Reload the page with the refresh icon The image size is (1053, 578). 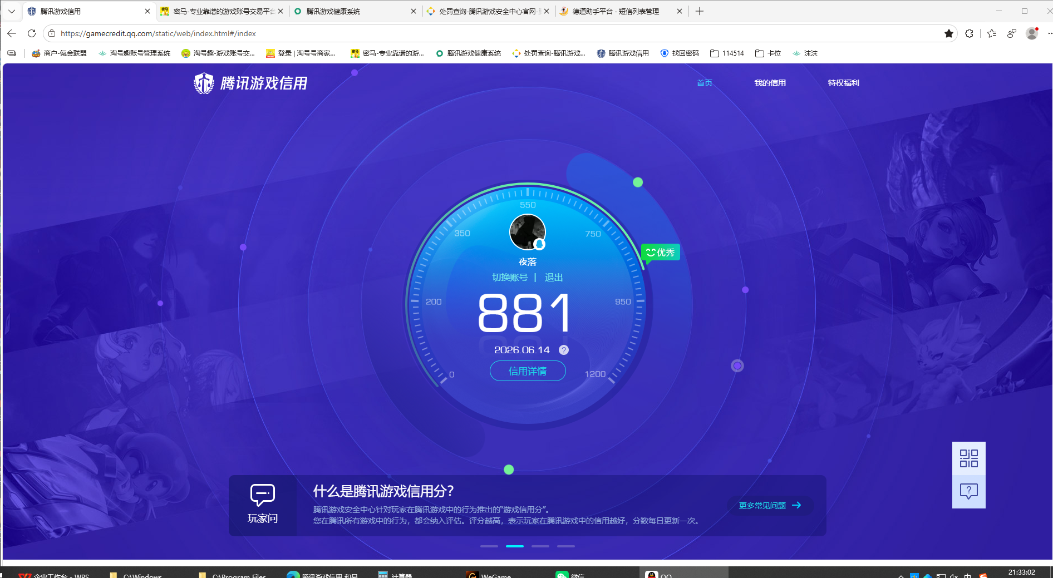tap(32, 33)
